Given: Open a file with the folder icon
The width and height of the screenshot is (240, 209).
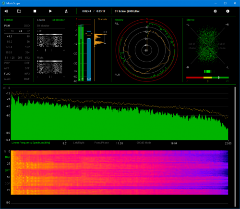Looking at the screenshot, I should (x=19, y=11).
